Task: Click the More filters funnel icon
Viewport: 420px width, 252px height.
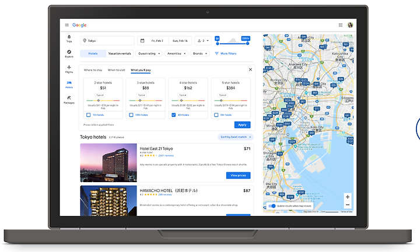Action: (216, 54)
